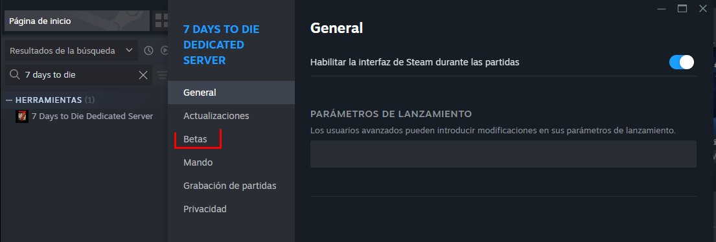Image resolution: width=716 pixels, height=242 pixels.
Task: Click the magnifier search icon
Action: tap(15, 75)
